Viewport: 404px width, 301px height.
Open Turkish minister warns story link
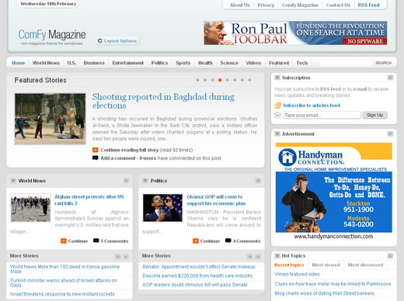(64, 282)
